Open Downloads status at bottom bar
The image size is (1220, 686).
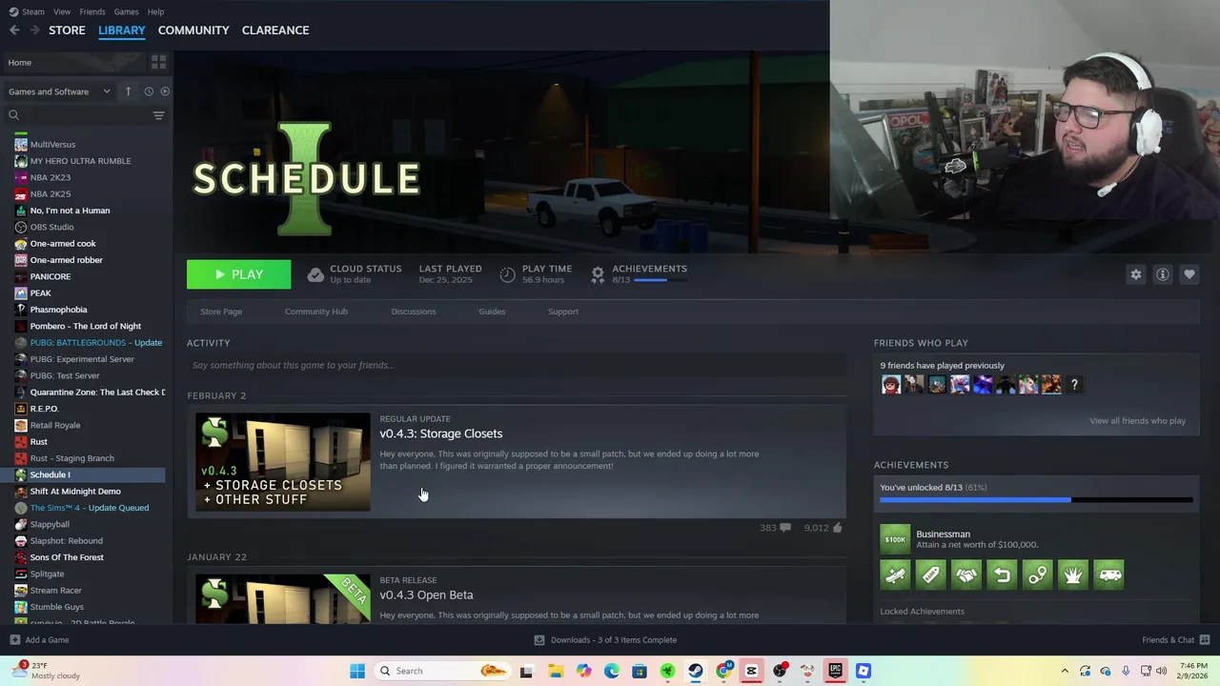(605, 640)
